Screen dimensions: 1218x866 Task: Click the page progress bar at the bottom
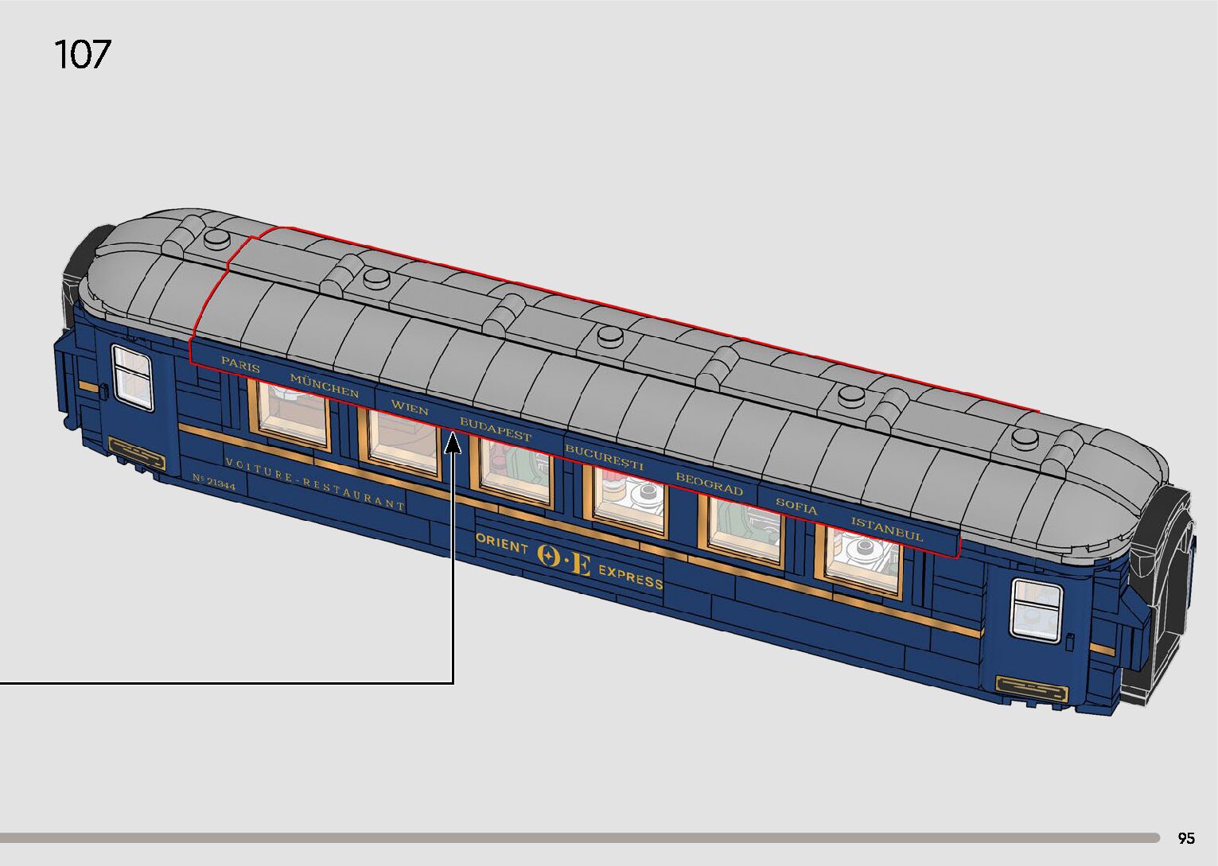click(581, 837)
